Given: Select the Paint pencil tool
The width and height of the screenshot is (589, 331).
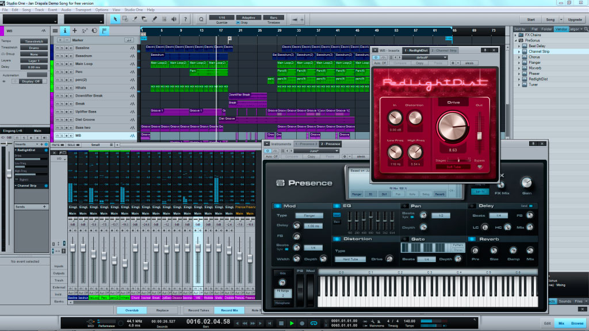Looking at the screenshot, I should [x=154, y=19].
